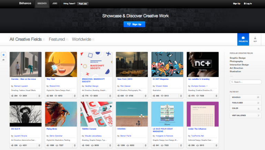Screen dimensions: 265x150
Task: Click Hiring Talent? link
Action: [x=69, y=3]
